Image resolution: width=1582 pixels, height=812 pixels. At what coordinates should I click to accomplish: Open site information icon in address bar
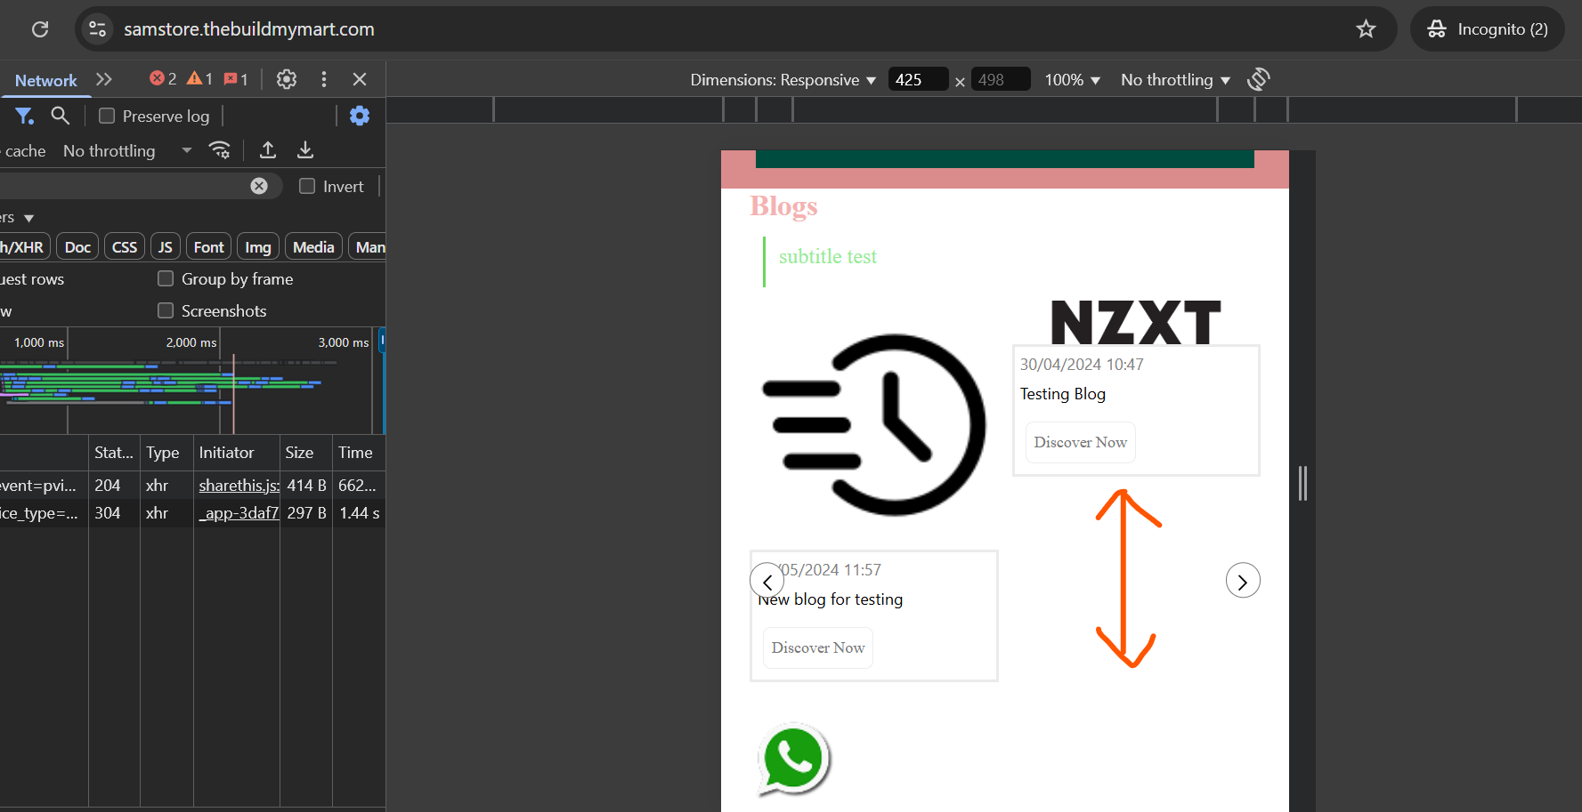(x=98, y=29)
